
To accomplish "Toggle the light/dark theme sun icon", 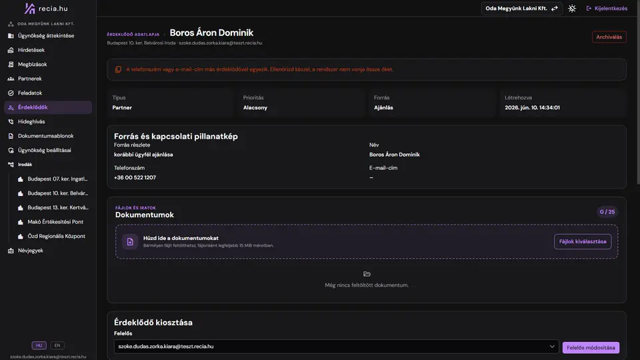I will [x=572, y=9].
